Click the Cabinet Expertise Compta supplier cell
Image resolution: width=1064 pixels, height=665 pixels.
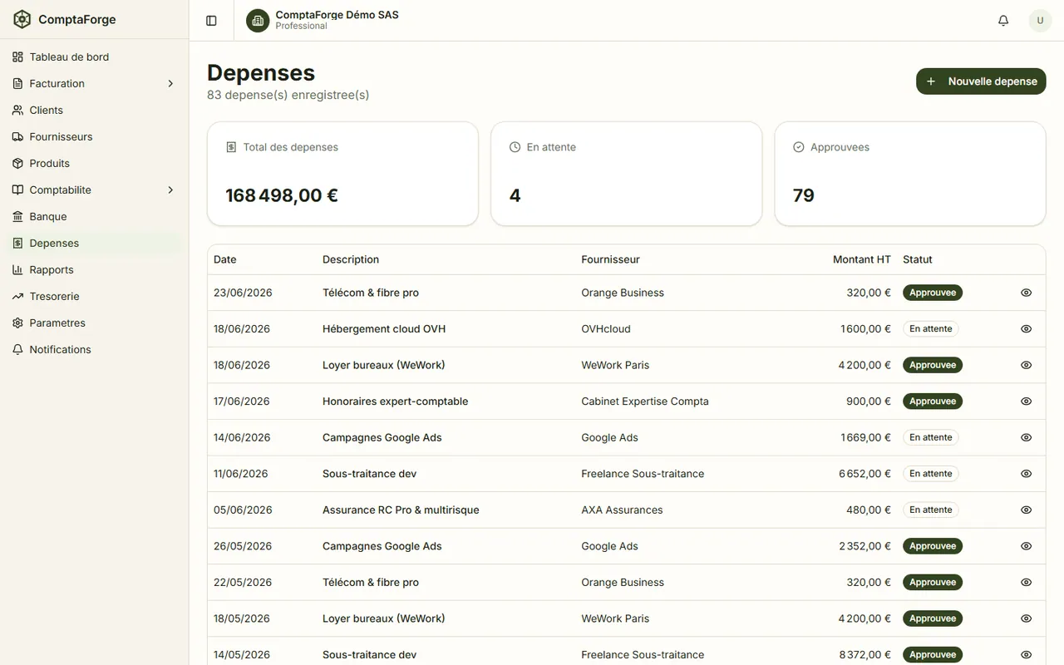point(645,401)
